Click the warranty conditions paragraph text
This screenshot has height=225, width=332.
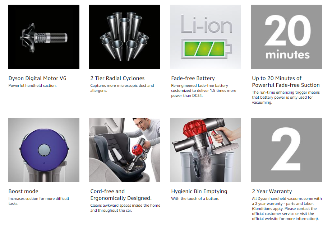point(287,208)
